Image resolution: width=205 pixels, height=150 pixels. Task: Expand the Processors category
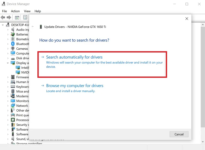[8, 120]
